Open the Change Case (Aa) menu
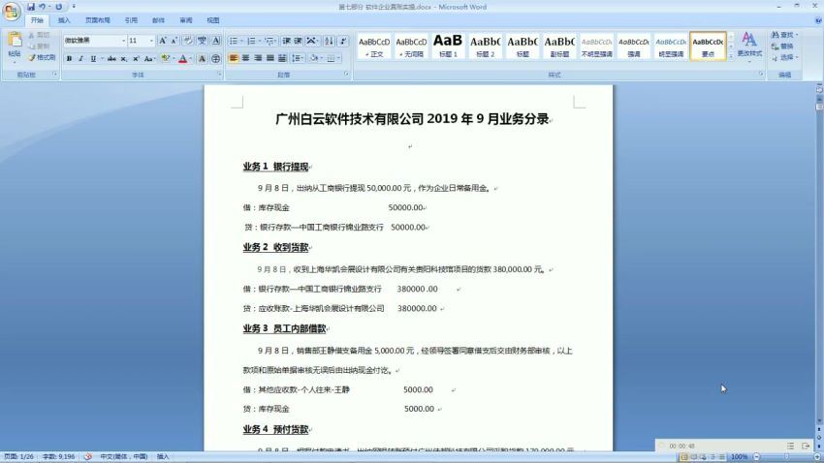824x463 pixels. pos(149,59)
